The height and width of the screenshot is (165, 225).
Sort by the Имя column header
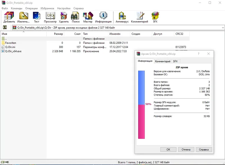(x=24, y=34)
